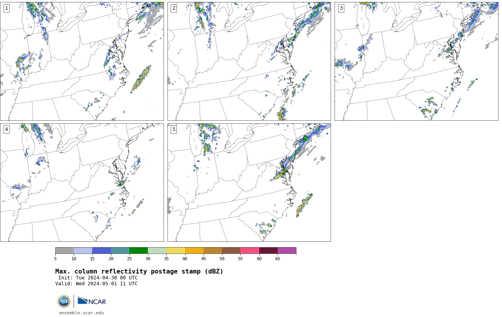Screen dimensions: 502x317
Task: Open ensemble member 3 reflectivity map
Action: pyautogui.click(x=416, y=61)
